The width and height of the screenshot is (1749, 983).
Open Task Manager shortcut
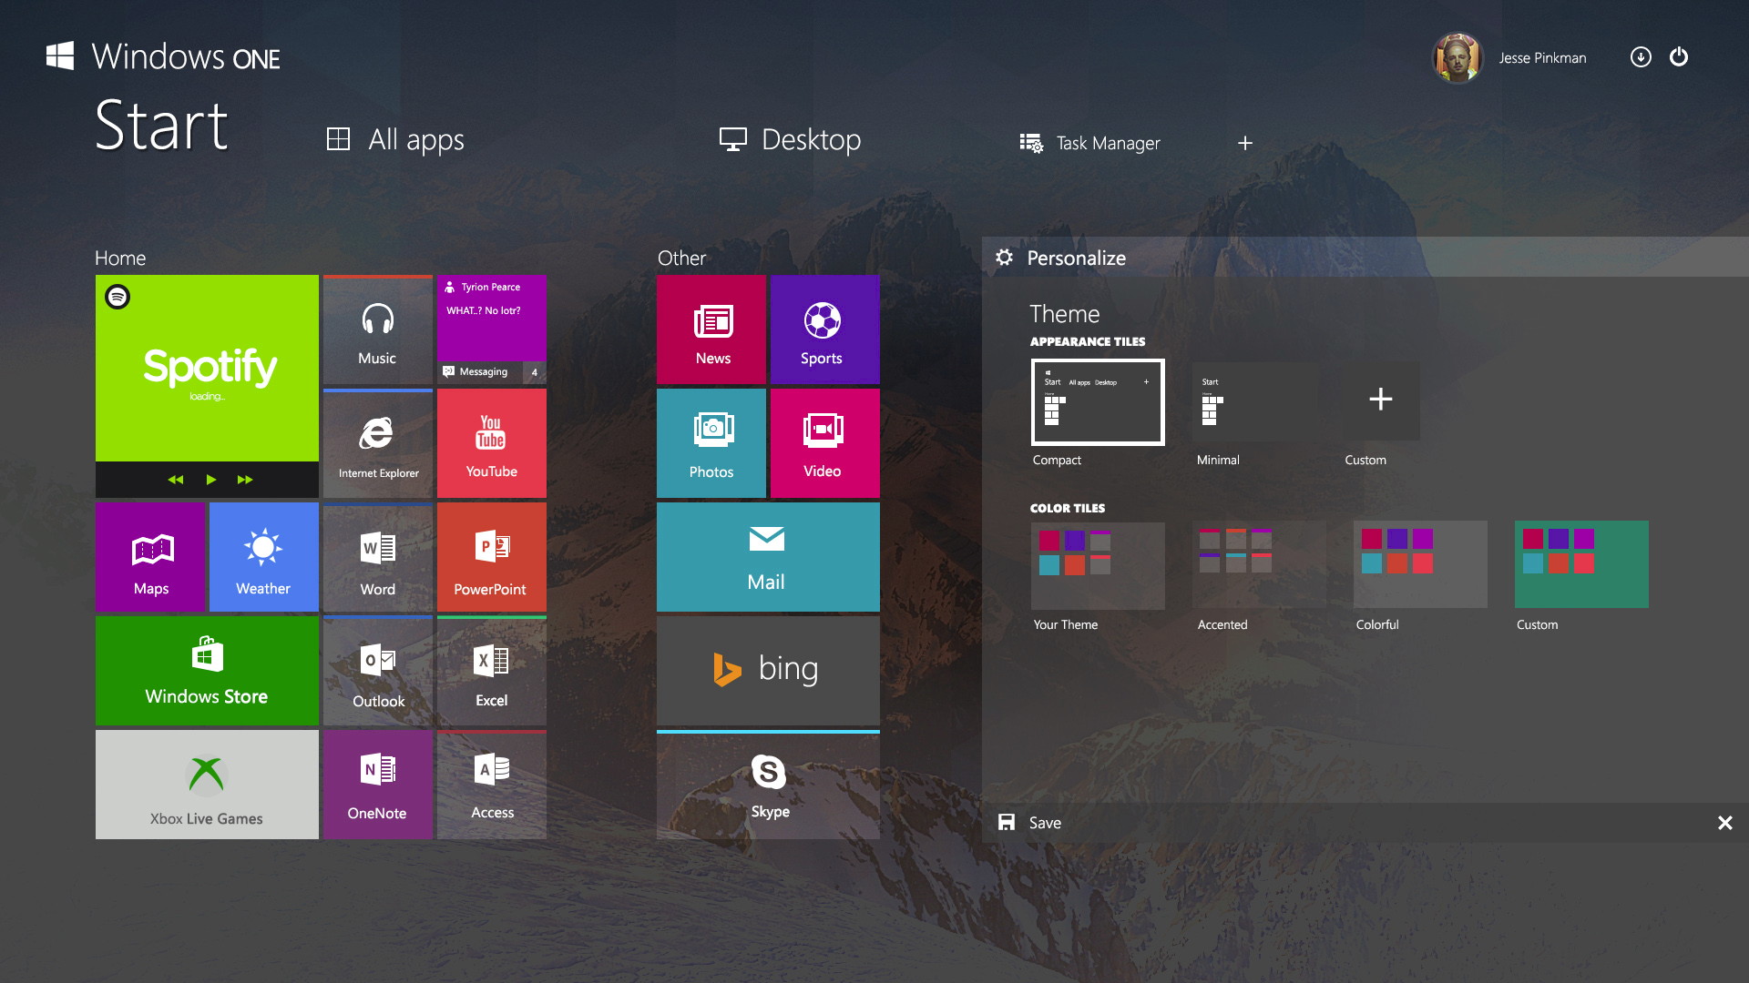pos(1089,143)
